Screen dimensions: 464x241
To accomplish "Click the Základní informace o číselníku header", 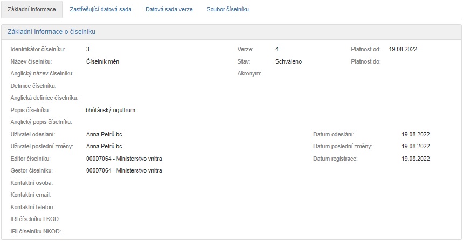I will coord(52,32).
